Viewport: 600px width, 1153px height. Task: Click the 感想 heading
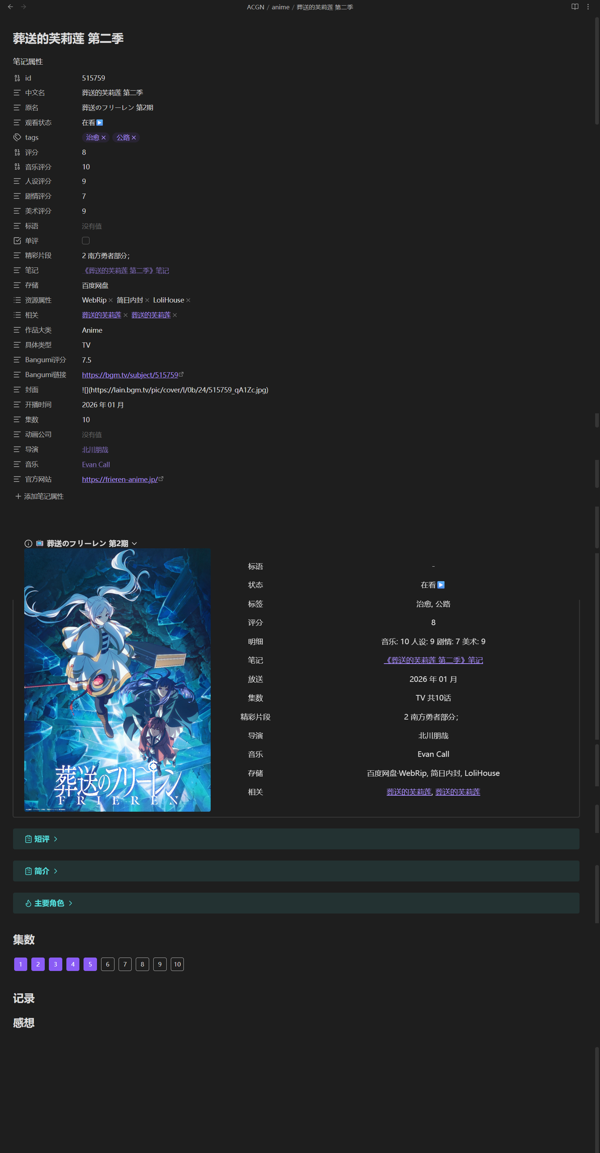point(24,1023)
